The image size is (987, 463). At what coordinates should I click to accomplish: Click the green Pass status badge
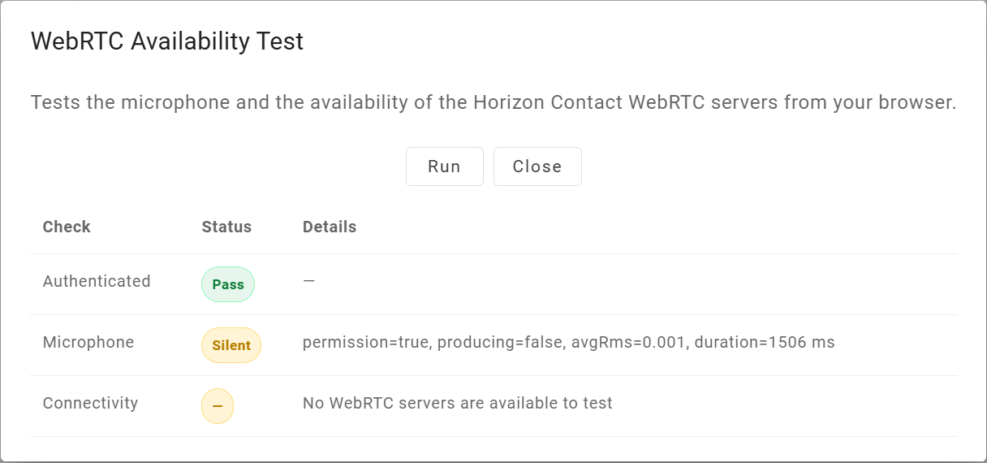tap(228, 285)
